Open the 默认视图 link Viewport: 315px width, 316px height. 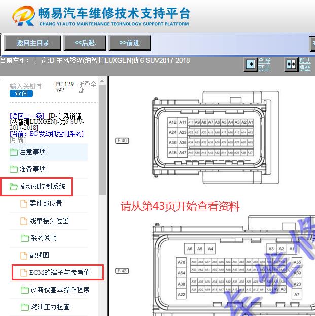click(x=304, y=64)
